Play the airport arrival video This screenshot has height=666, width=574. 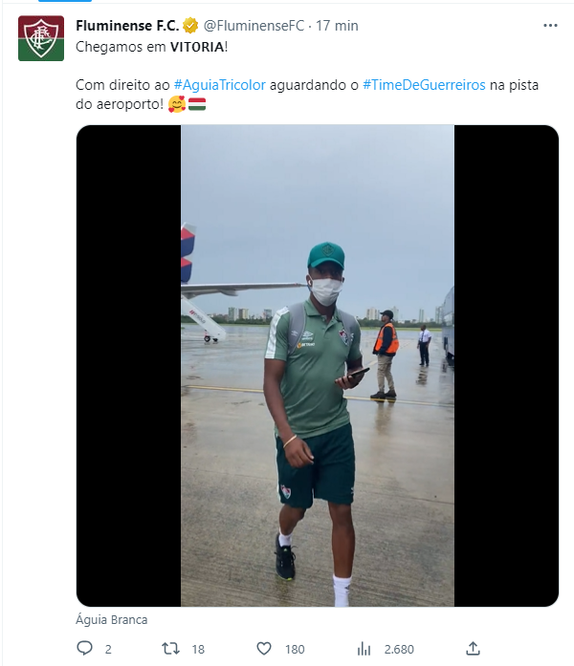coord(318,366)
